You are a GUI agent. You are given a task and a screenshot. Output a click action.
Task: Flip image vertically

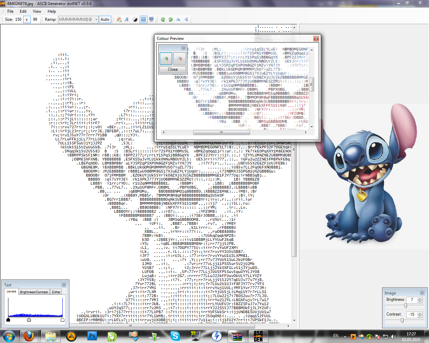click(x=186, y=19)
